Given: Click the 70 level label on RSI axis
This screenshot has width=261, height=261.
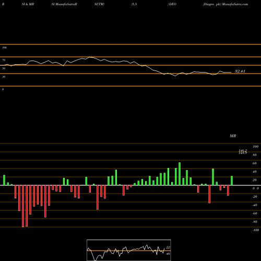Looking at the screenshot, I should (4, 60).
